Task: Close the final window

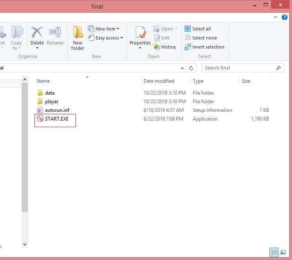Action: pos(280,5)
